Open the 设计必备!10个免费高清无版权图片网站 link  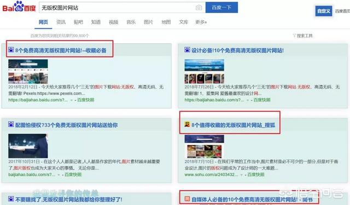coord(237,50)
